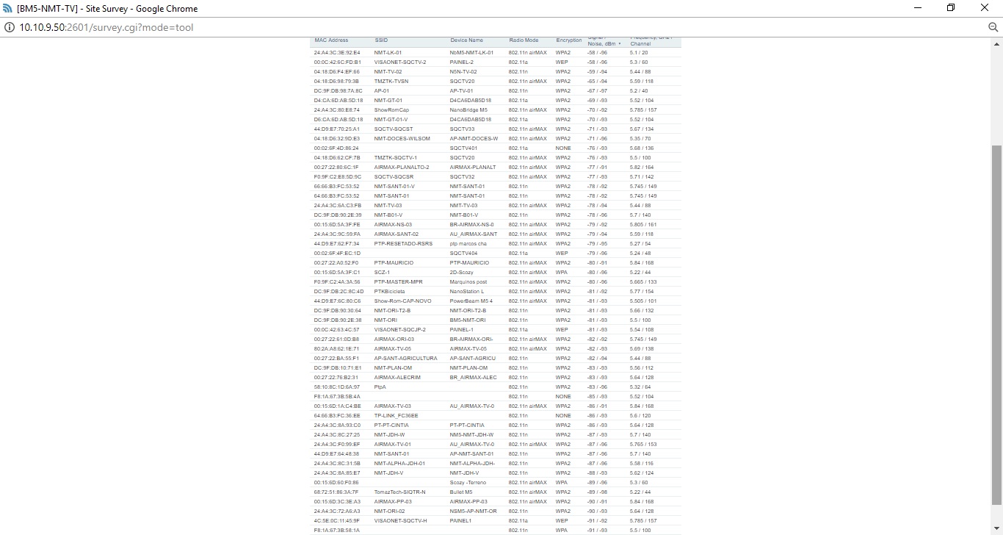The height and width of the screenshot is (535, 1003).
Task: Select device name BM5-NMT-ORI
Action: [468, 320]
